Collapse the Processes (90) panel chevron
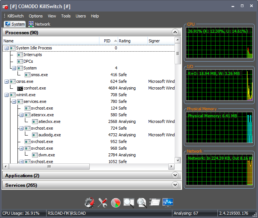This screenshot has width=258, height=218. (175, 32)
